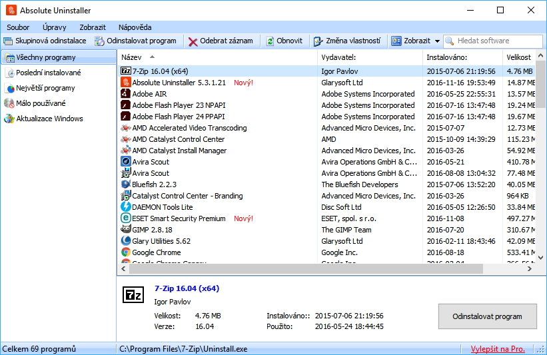547x355 pixels.
Task: Click the DAEMON Tools Lite lightning icon
Action: click(125, 206)
